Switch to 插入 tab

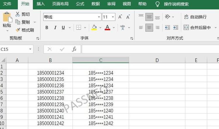click(41, 4)
